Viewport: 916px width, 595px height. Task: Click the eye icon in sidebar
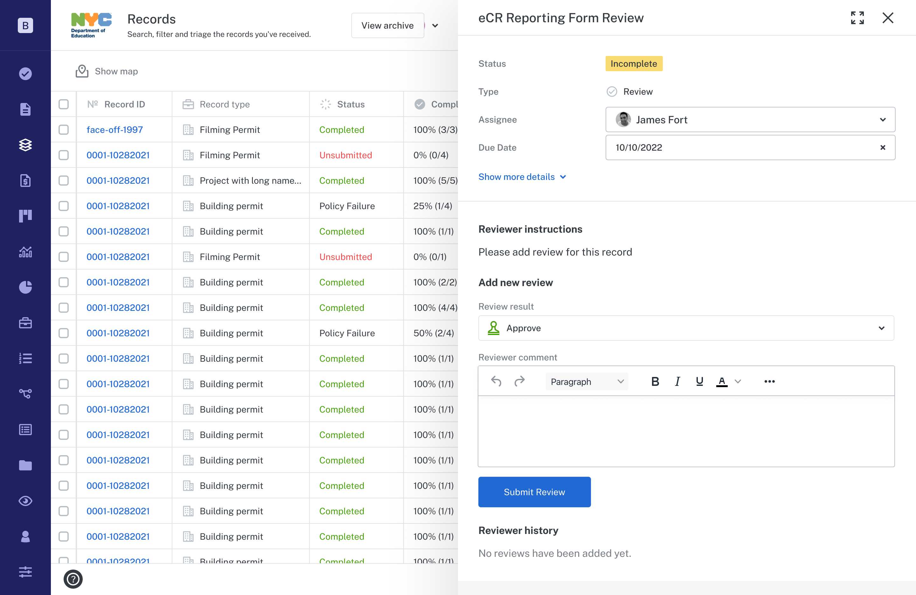tap(25, 501)
